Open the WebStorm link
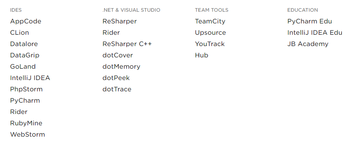 pos(27,135)
